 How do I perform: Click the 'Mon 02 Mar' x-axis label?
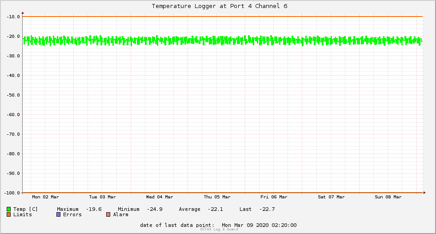(x=45, y=197)
